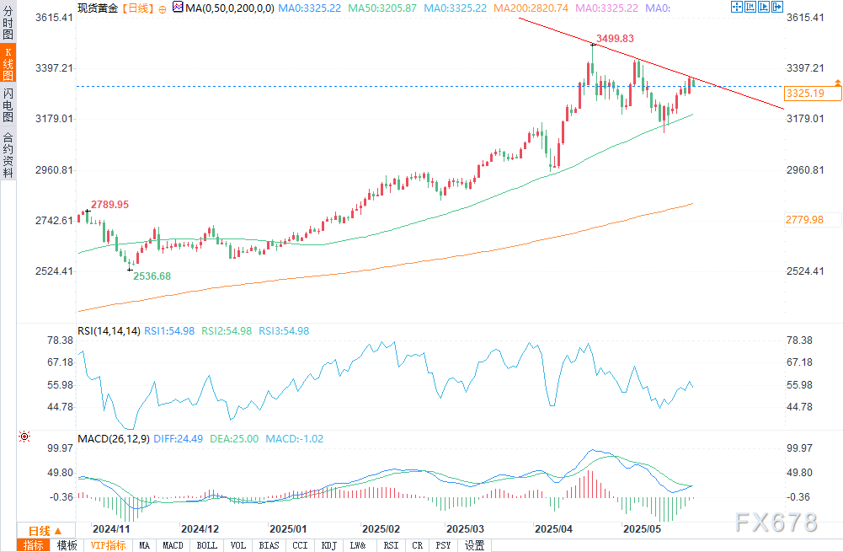Click the VIP指标 button

click(108, 545)
